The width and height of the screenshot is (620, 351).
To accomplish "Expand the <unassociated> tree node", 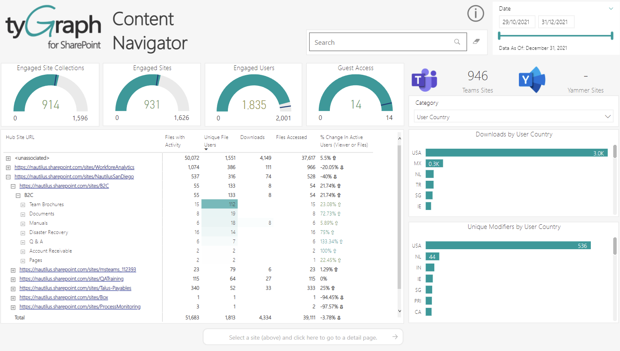I will point(8,158).
